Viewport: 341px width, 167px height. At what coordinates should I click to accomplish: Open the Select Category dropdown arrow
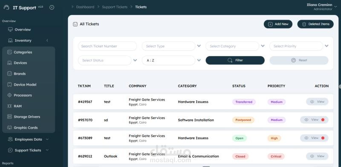coord(263,46)
